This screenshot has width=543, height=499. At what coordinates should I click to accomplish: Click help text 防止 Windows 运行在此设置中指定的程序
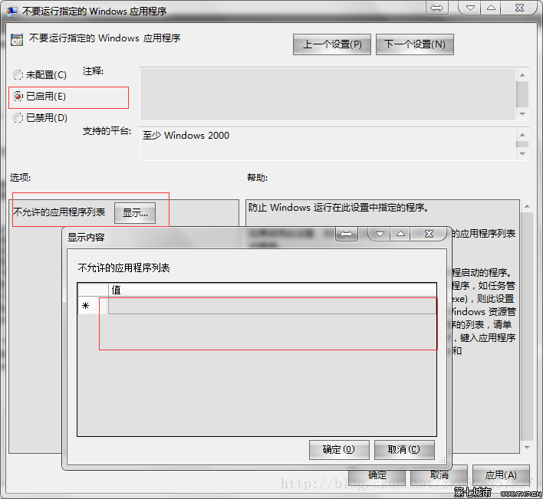[338, 208]
